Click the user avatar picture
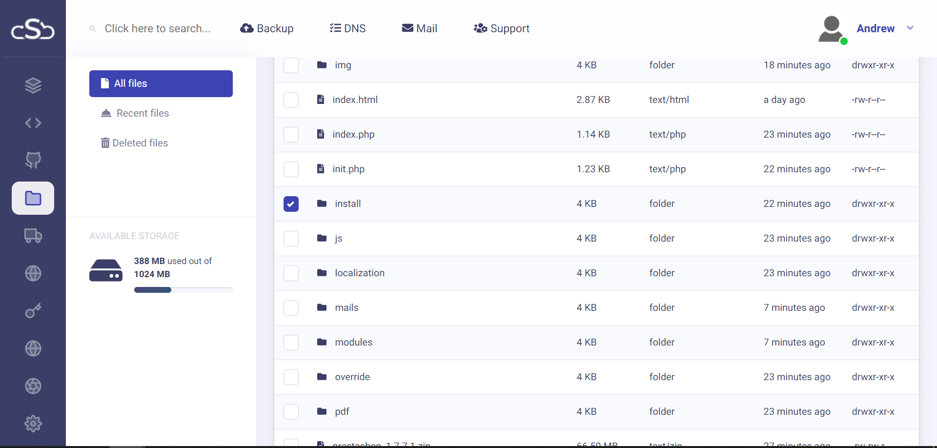 (x=831, y=29)
